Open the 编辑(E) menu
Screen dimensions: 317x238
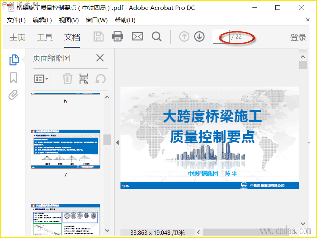[42, 20]
